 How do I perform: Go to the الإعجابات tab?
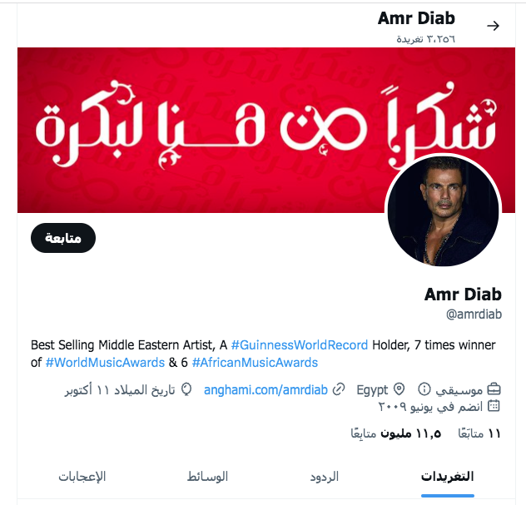pos(82,477)
